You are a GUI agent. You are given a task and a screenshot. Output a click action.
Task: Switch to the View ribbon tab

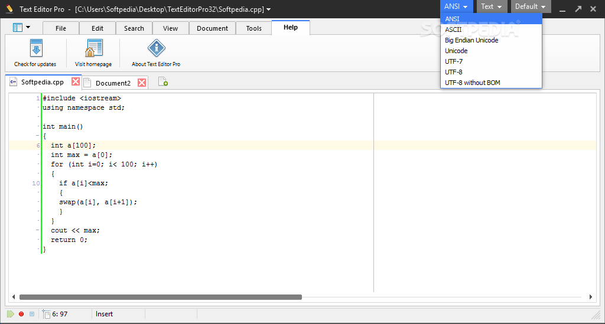click(171, 28)
